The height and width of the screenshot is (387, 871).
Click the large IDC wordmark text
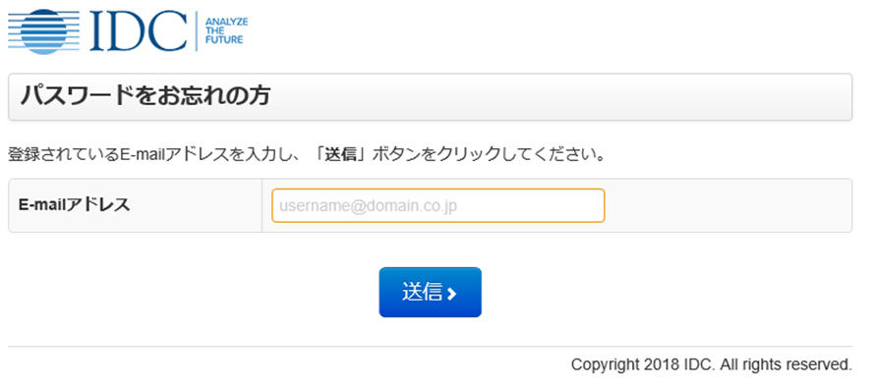(x=139, y=31)
